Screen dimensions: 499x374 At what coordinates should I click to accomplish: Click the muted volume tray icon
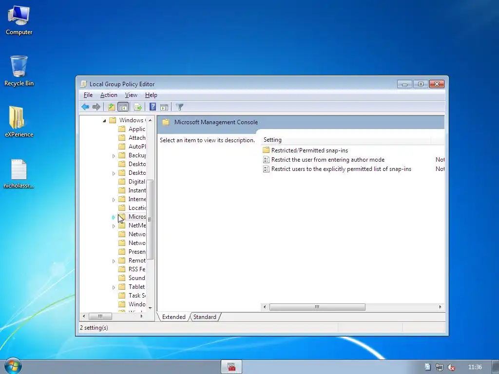pyautogui.click(x=451, y=367)
